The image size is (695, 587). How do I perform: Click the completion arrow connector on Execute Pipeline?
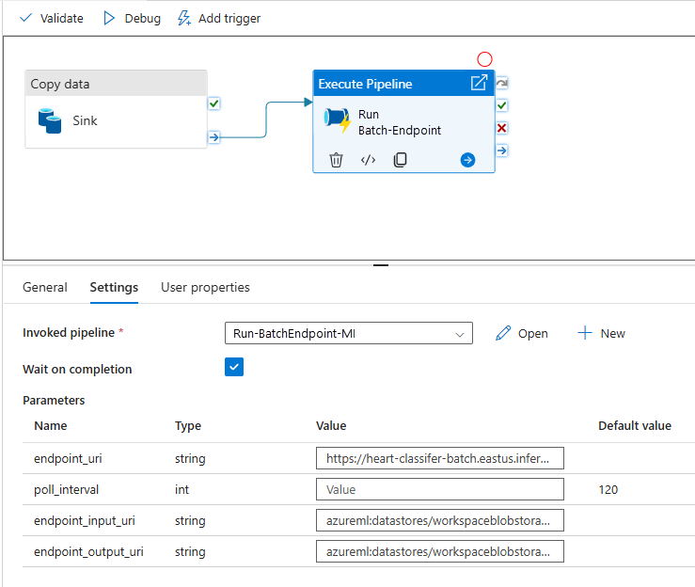[502, 151]
